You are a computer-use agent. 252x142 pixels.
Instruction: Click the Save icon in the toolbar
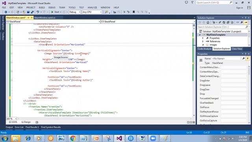pyautogui.click(x=28, y=12)
